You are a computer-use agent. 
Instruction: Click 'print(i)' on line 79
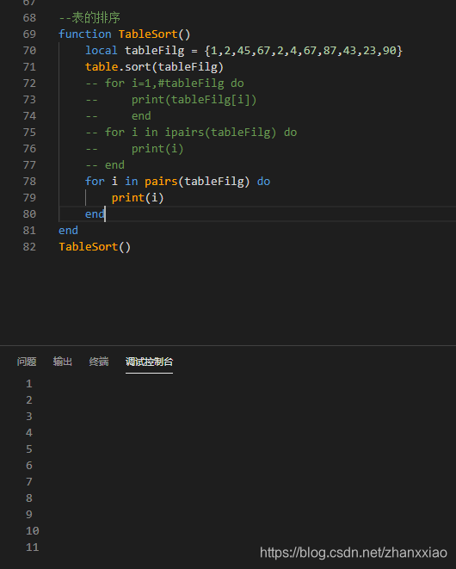(x=138, y=197)
